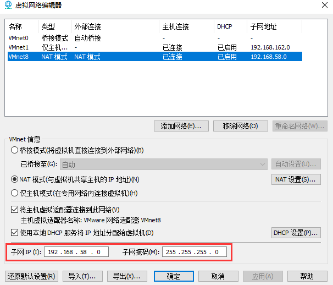The image size is (333, 285).
Task: Click the 子网掩码 input field
Action: click(195, 252)
